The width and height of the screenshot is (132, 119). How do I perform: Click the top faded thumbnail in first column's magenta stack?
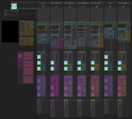click(x=39, y=81)
